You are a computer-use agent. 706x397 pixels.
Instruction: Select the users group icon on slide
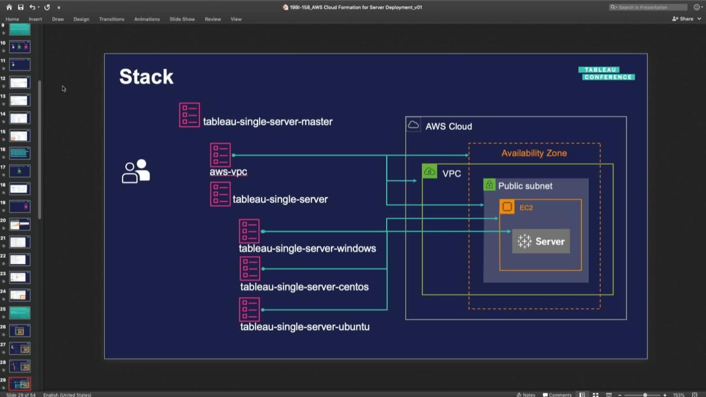click(x=136, y=171)
